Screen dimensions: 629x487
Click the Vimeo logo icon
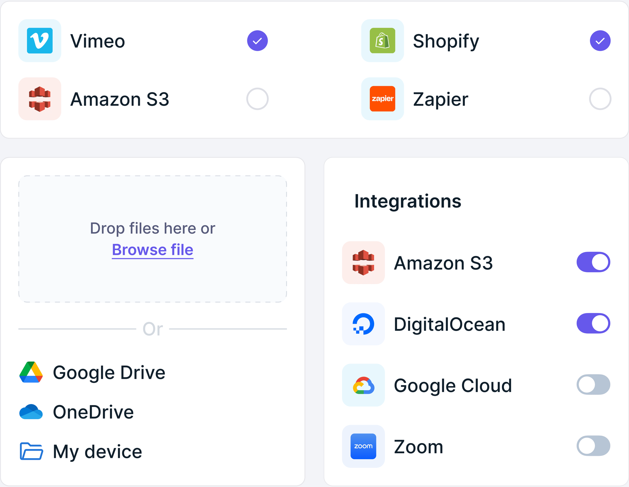40,41
